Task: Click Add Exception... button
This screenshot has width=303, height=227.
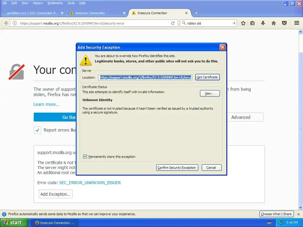Action: tap(55, 194)
